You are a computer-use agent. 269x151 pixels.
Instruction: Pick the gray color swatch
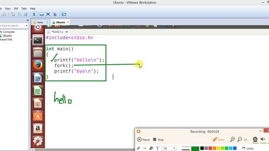[x=206, y=148]
